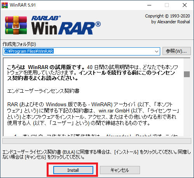The image size is (194, 178).
Task: Open the 参照(W)... browse dialog
Action: 177,51
